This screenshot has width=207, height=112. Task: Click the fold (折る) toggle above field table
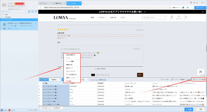pos(203,76)
